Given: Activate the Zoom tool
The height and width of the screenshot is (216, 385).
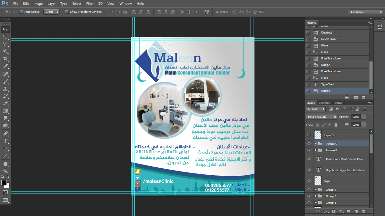Looking at the screenshot, I should point(5,171).
